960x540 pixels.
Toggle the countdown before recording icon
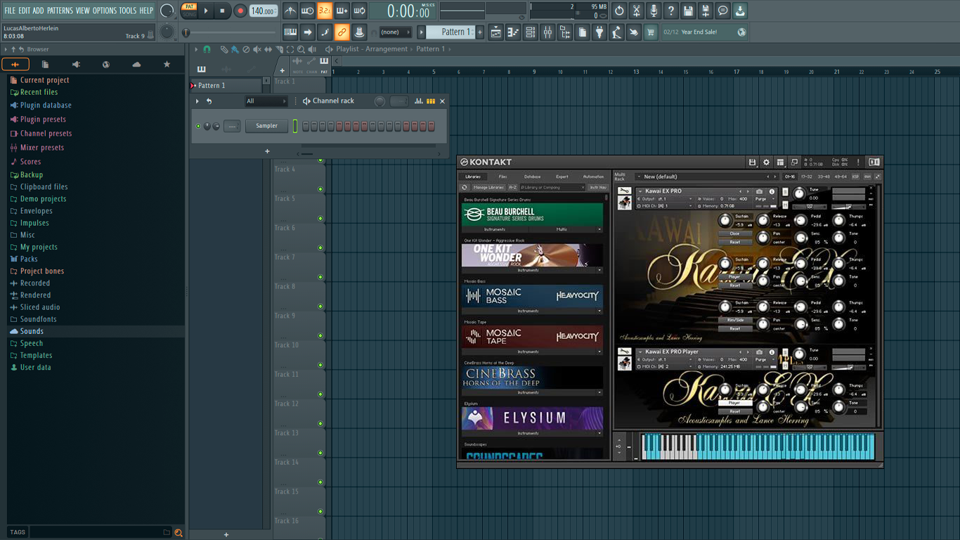[x=325, y=11]
